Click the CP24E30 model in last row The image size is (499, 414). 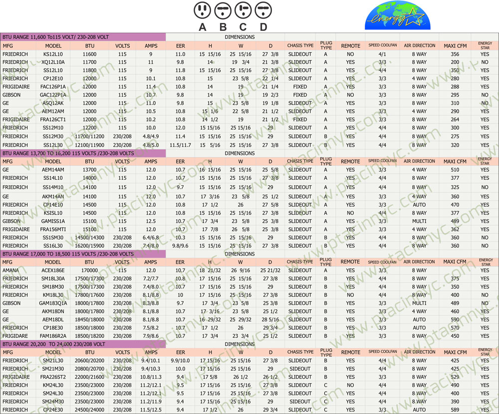click(x=53, y=410)
